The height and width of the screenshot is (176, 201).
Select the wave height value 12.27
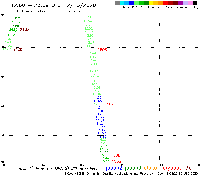click(x=90, y=39)
